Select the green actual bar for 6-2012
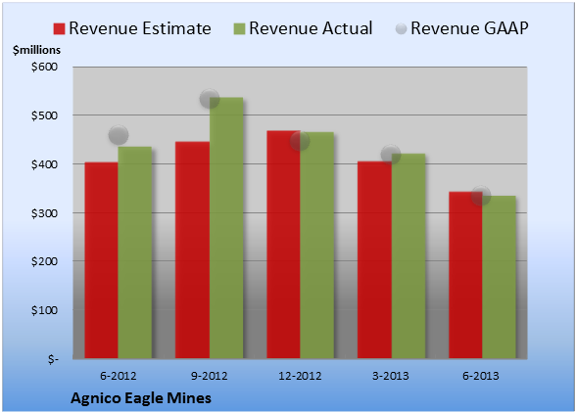Screen dimensions: 576x413 (x=135, y=252)
